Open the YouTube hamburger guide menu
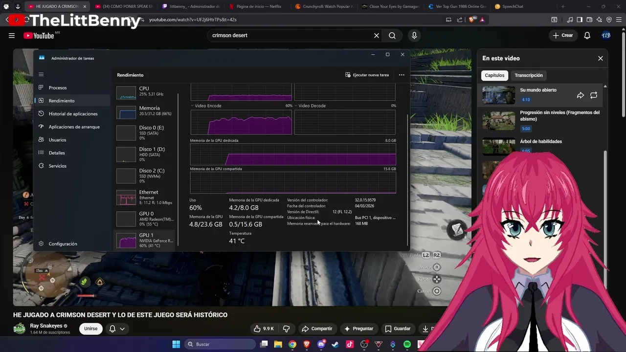 click(x=12, y=35)
